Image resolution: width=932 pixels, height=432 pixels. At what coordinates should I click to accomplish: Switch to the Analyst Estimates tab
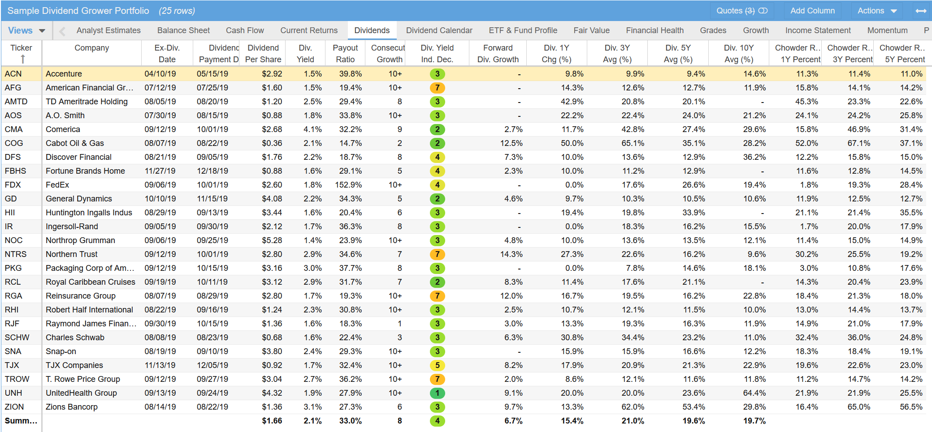[108, 30]
